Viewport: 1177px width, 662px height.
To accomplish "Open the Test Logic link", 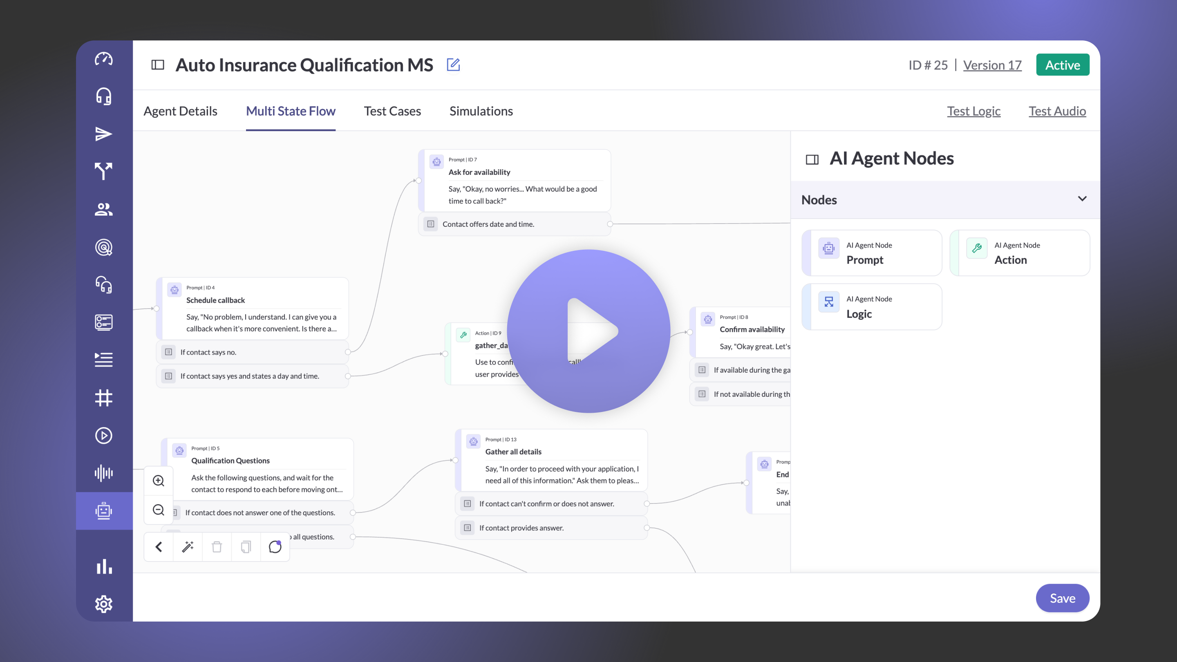I will 973,111.
